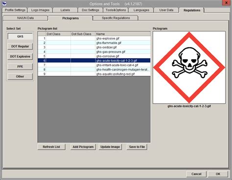
Task: Select row ghs-corrosive.gif
Action: tap(94, 56)
